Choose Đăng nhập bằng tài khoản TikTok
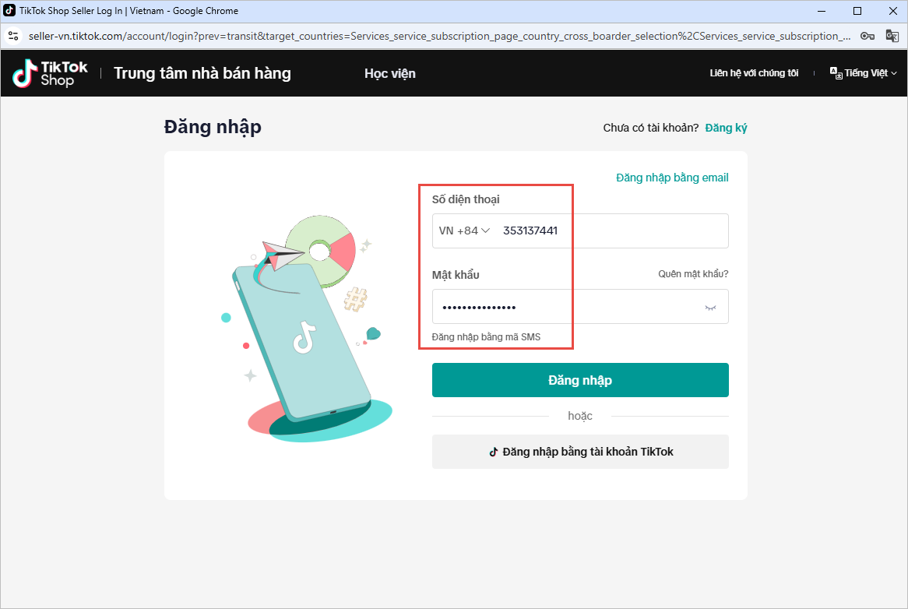 point(580,452)
